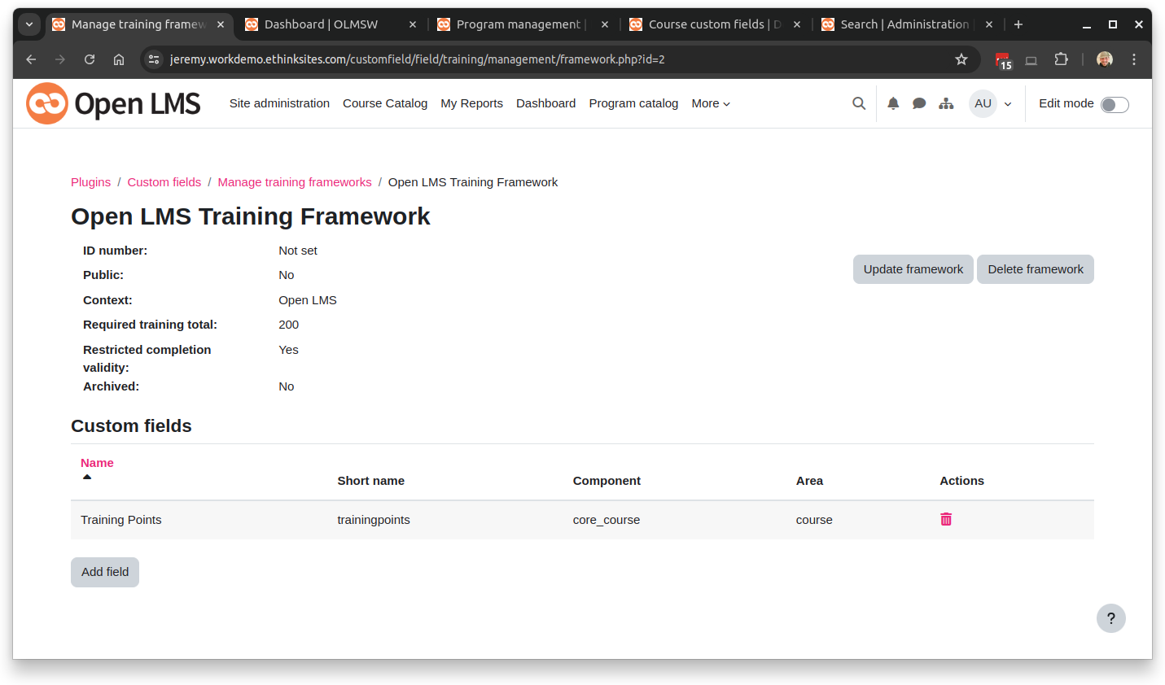Open the user menu chevron next to AU
The width and height of the screenshot is (1165, 685).
(1008, 104)
